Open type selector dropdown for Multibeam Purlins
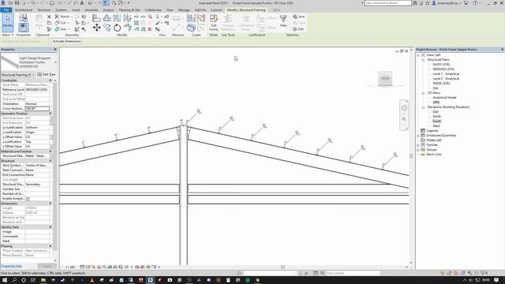This screenshot has width=505, height=284. point(55,62)
